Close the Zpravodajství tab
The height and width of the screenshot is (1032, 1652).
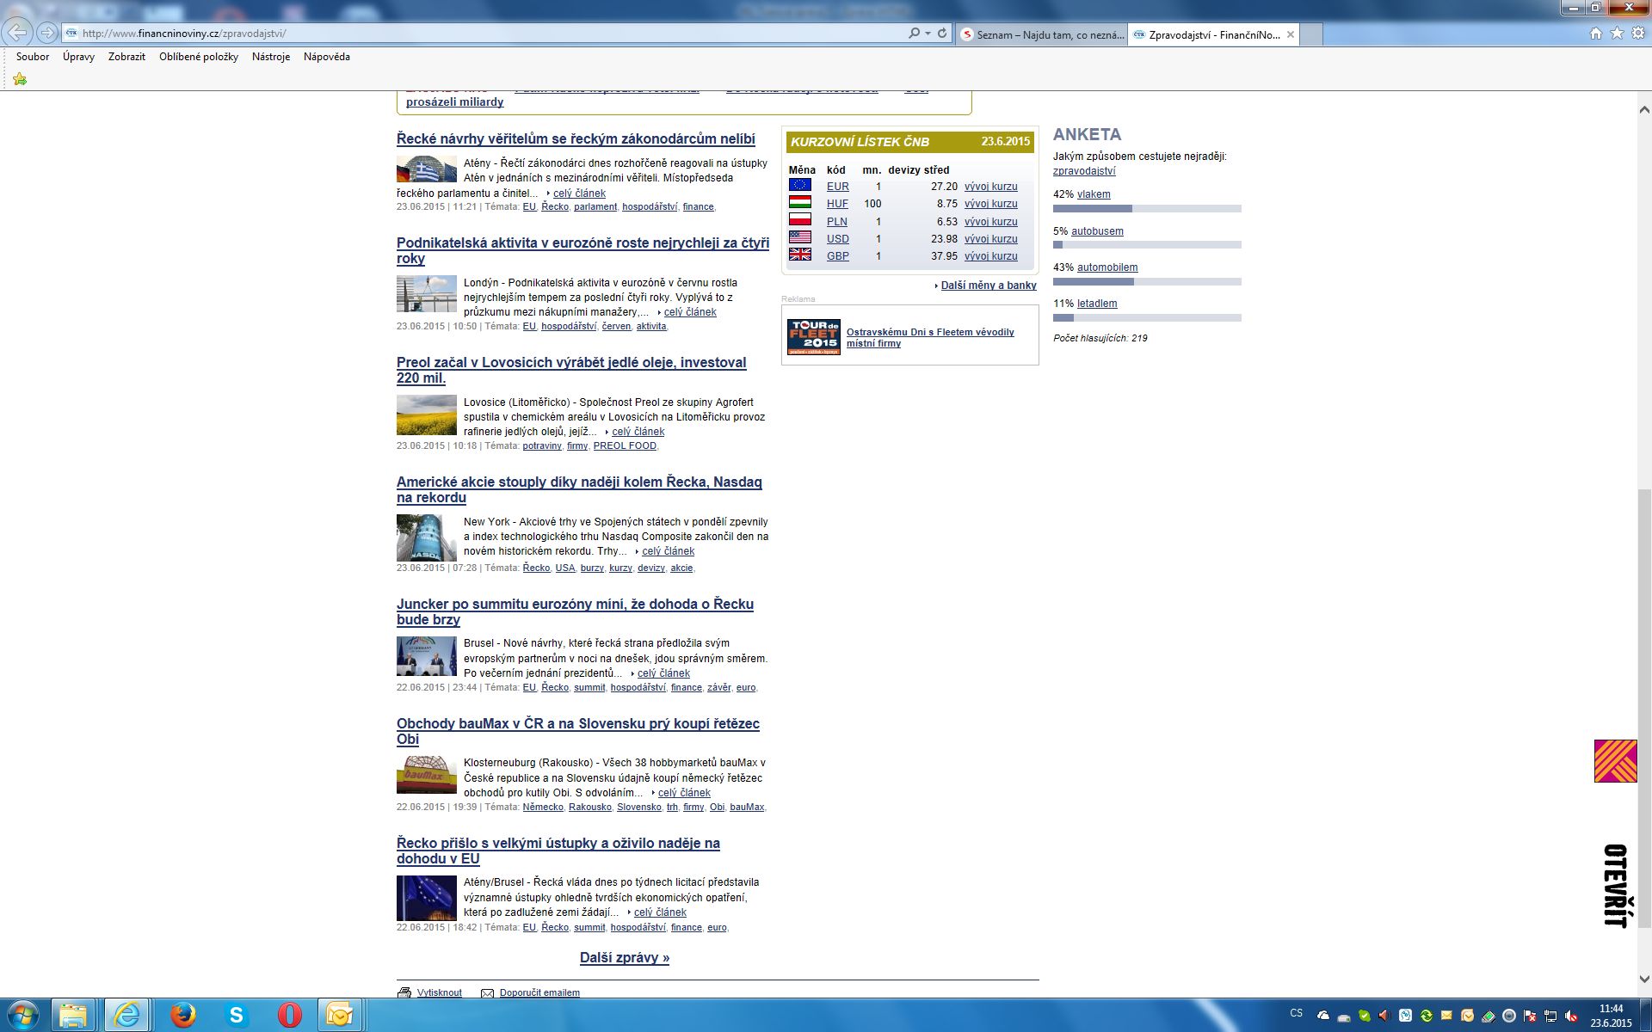(1290, 34)
